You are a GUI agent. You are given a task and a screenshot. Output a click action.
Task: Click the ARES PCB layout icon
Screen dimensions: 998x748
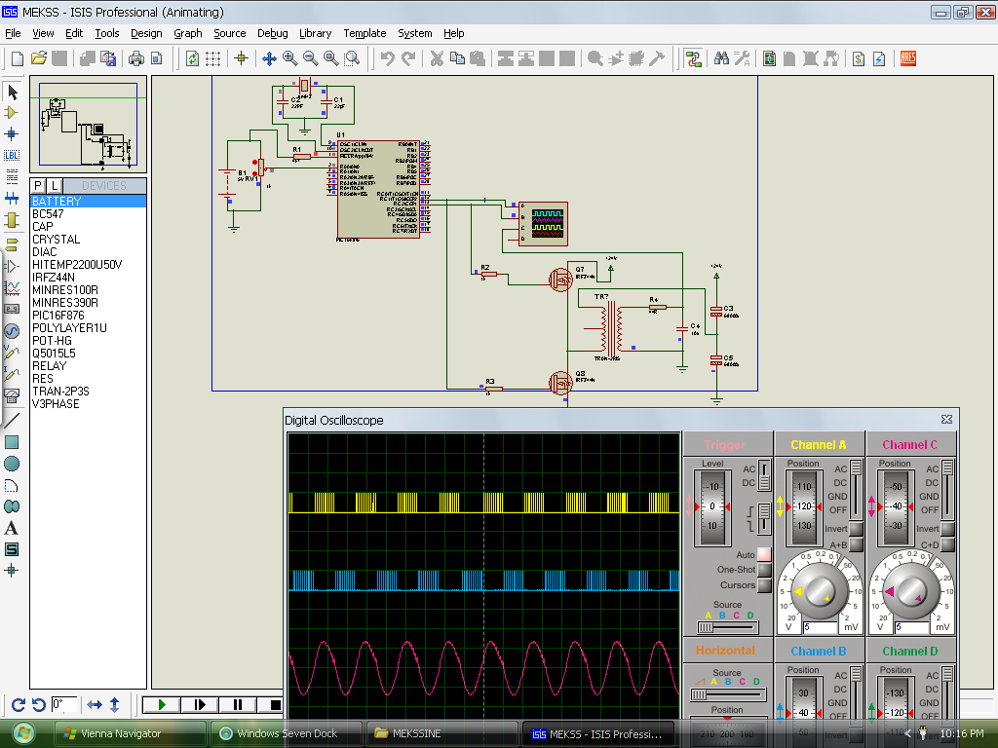pyautogui.click(x=908, y=58)
